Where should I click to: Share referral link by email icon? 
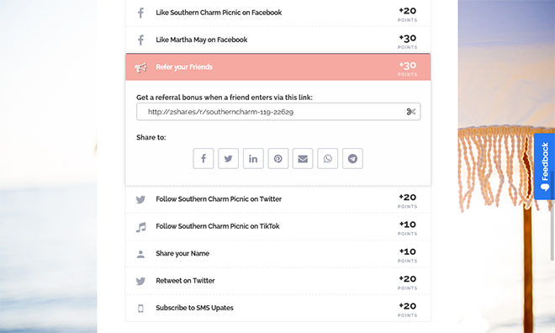coord(303,159)
